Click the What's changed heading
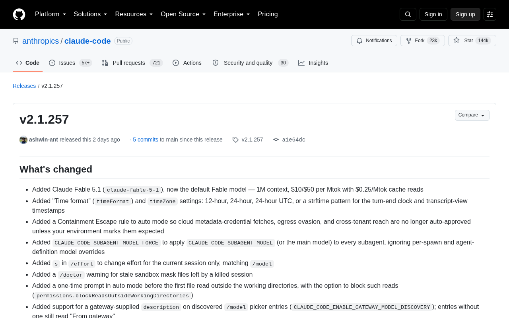 (56, 169)
